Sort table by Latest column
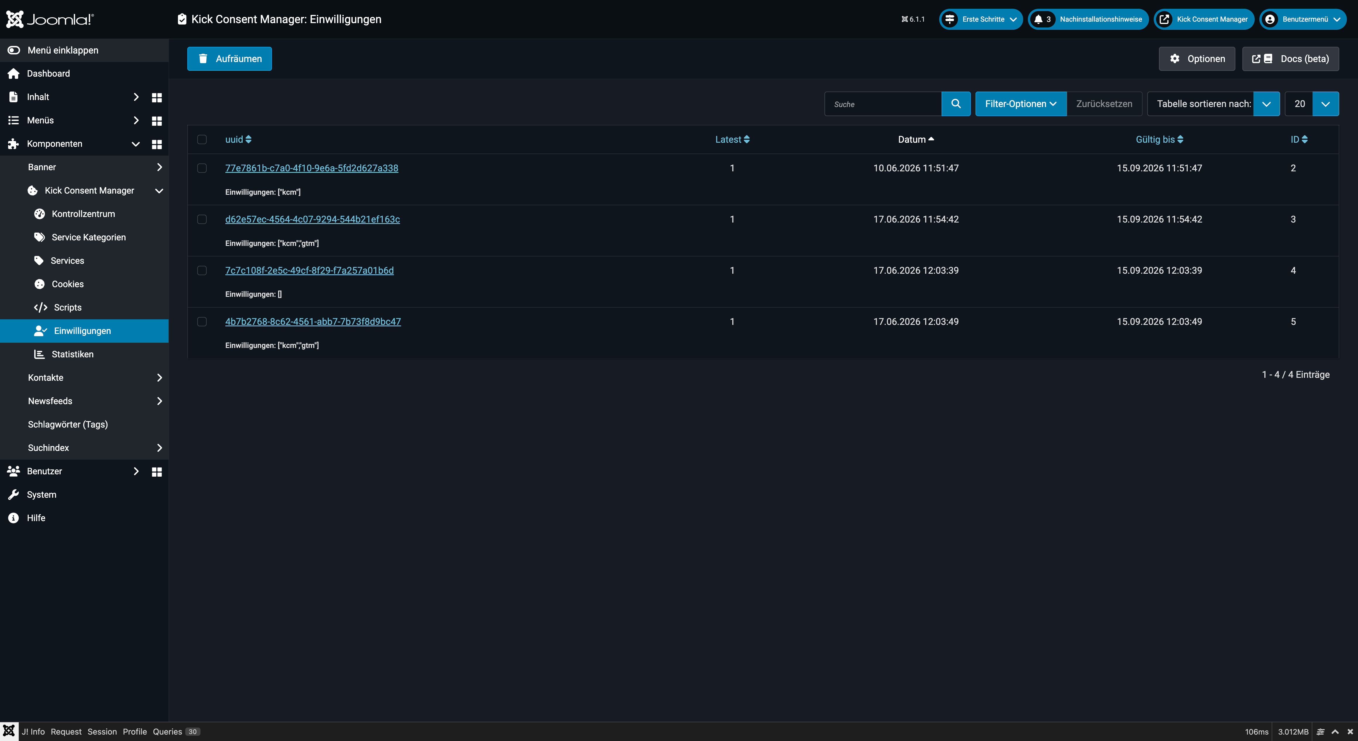This screenshot has height=741, width=1358. (x=732, y=139)
